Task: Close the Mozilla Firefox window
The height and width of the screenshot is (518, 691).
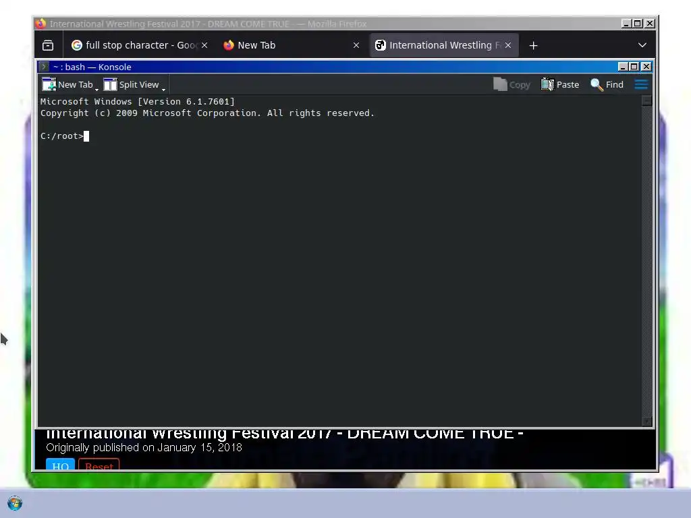Action: coord(650,24)
